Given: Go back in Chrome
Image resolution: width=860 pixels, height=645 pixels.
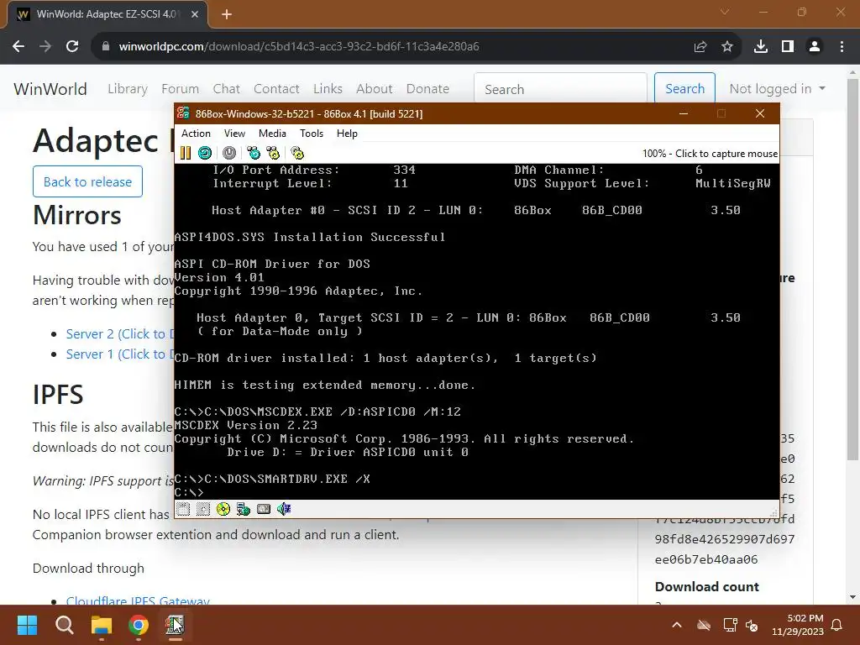Looking at the screenshot, I should pyautogui.click(x=18, y=47).
